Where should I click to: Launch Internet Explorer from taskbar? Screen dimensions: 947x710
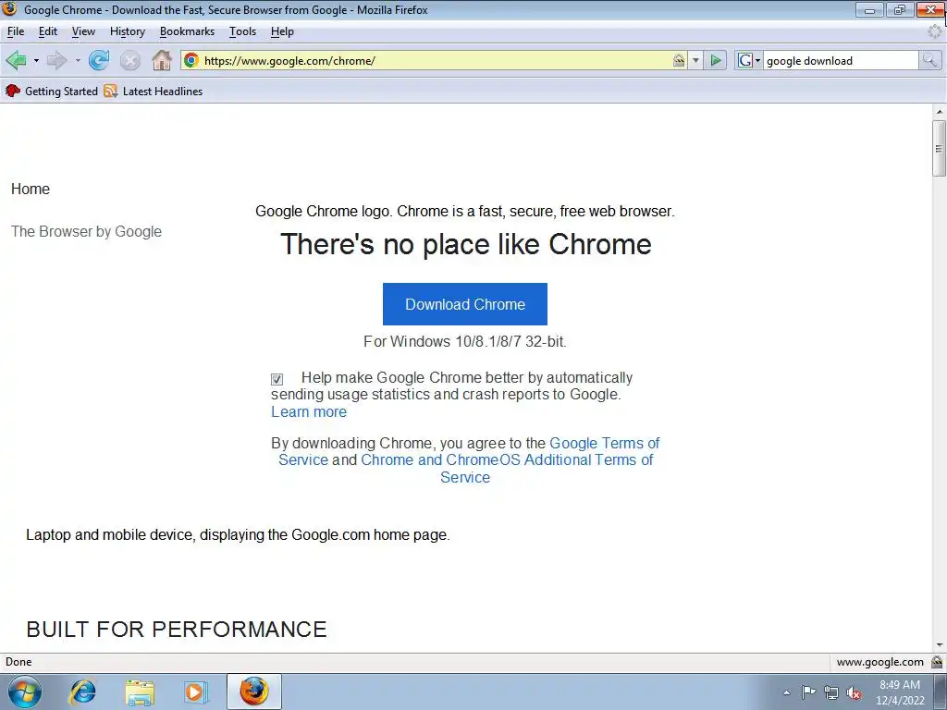point(82,692)
